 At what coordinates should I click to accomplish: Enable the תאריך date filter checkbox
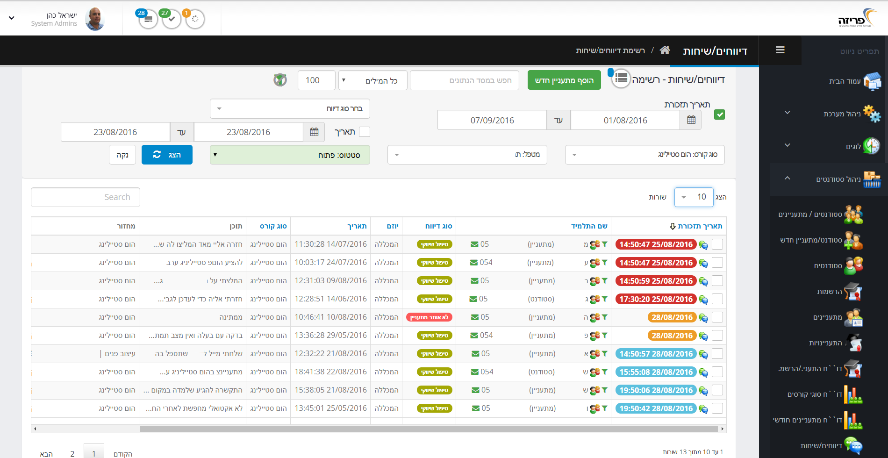pos(365,132)
